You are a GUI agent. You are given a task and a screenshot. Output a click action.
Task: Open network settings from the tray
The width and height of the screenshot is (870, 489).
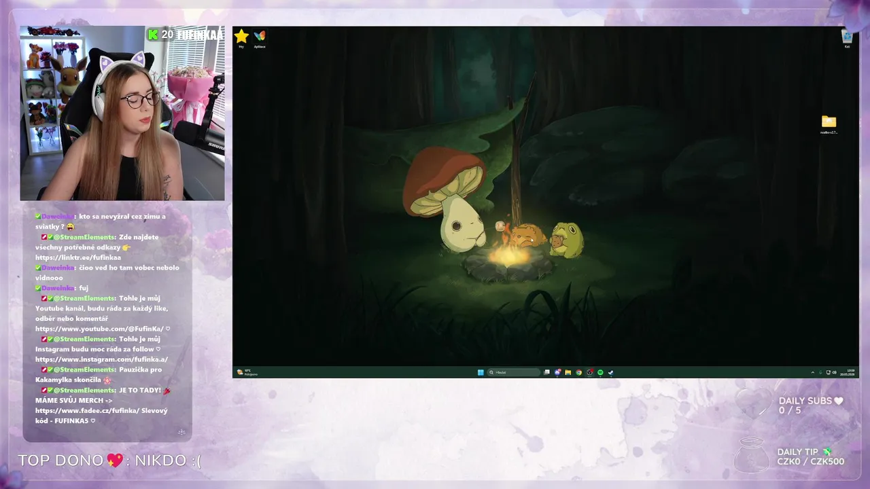click(829, 372)
